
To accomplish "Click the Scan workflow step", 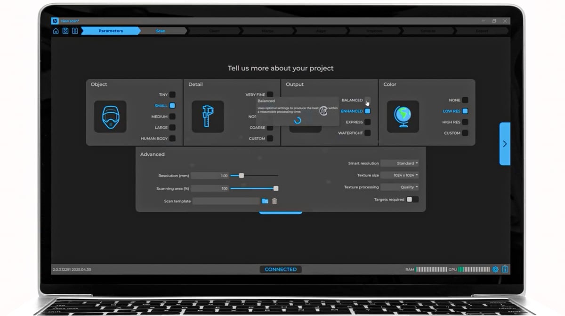I will tap(161, 31).
